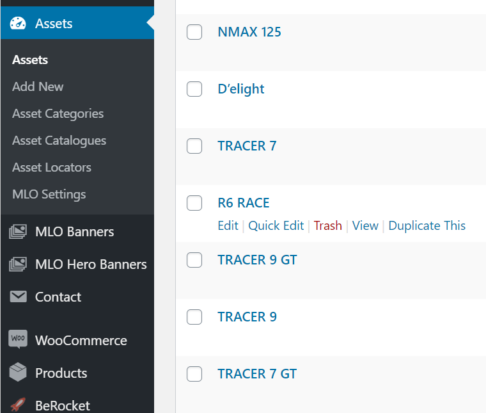
Task: Click the BeRocket rocket icon
Action: (x=18, y=405)
